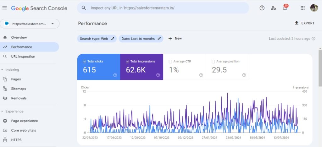The image size is (322, 147).
Task: Open help icon beside Last updated
Action: click(314, 39)
